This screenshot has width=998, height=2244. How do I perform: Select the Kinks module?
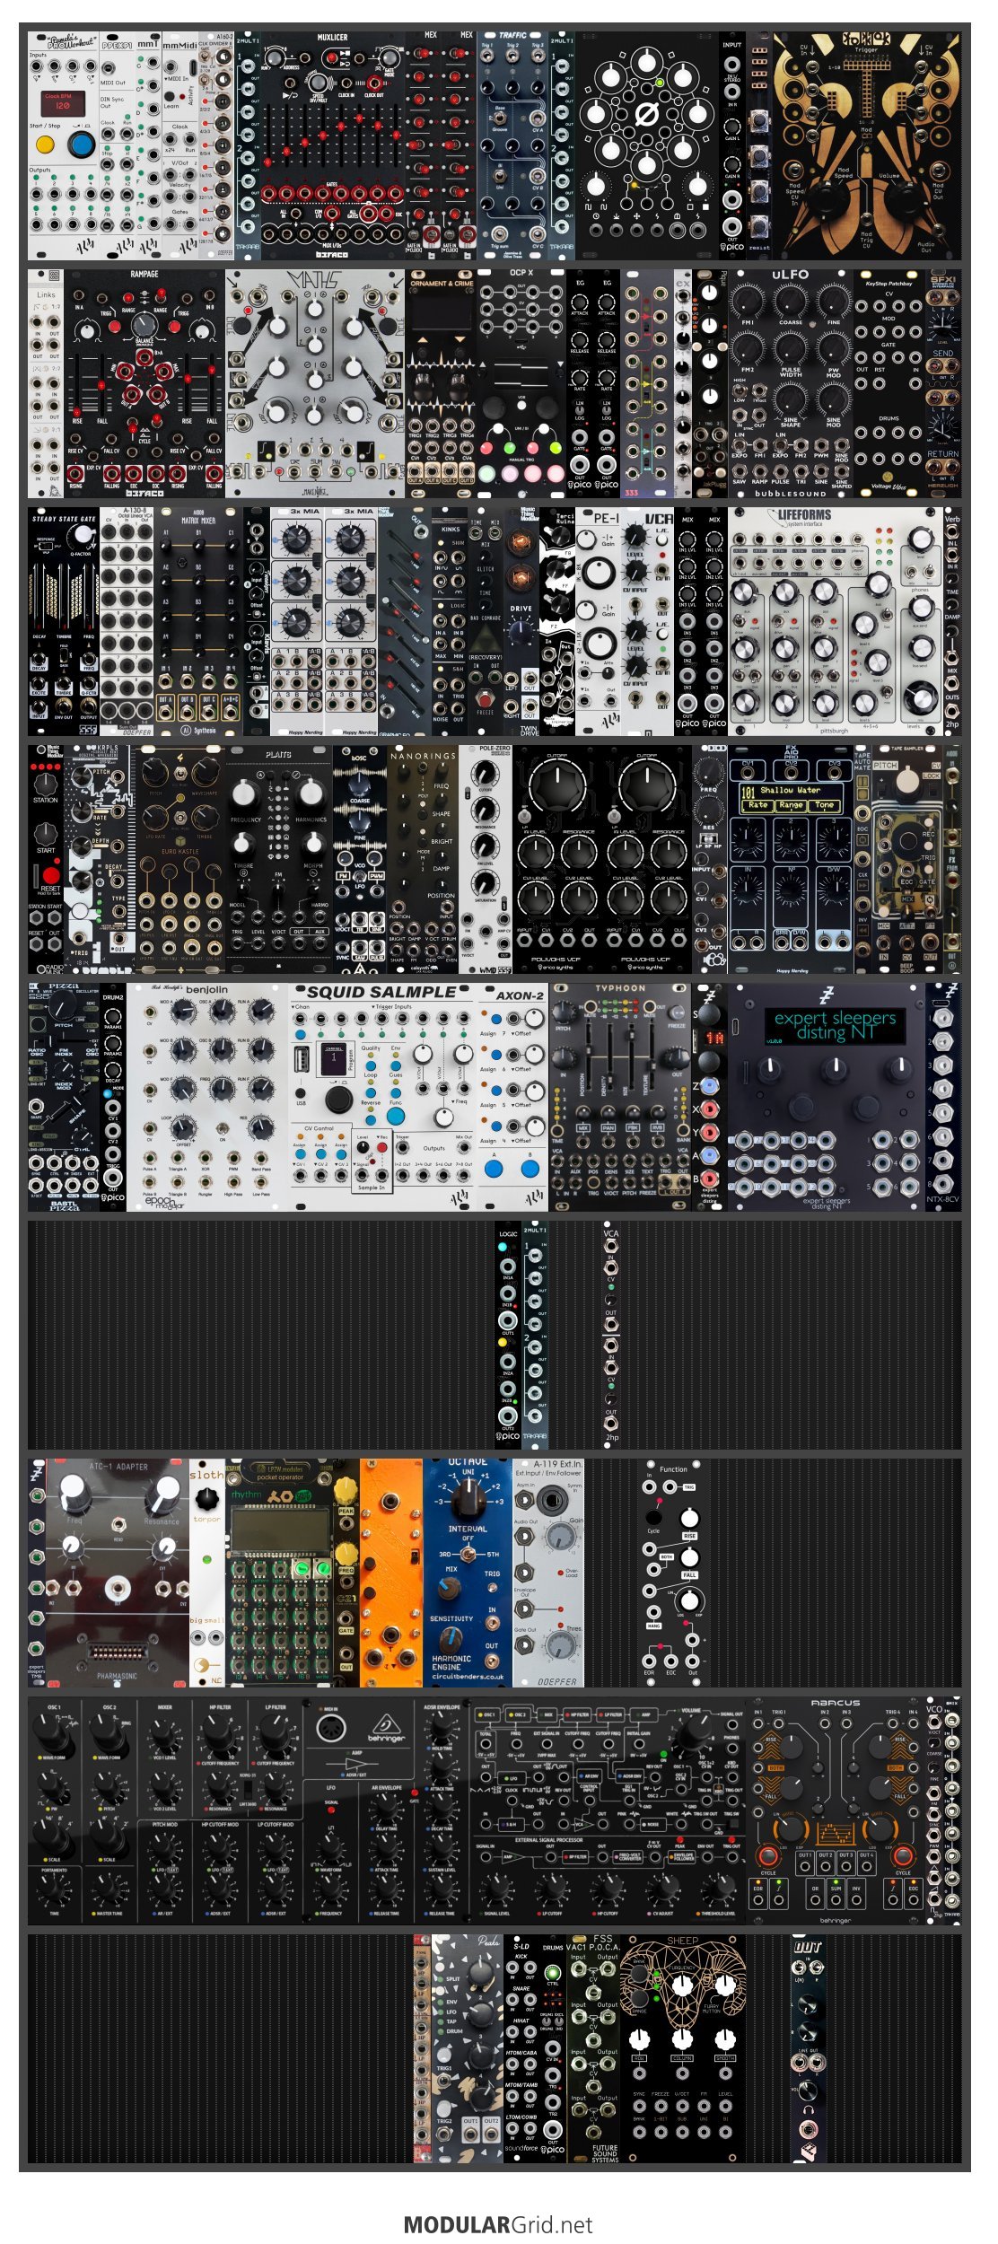pos(450,622)
